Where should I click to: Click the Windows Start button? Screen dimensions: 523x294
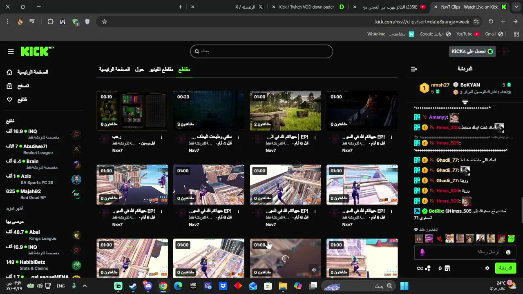404,286
